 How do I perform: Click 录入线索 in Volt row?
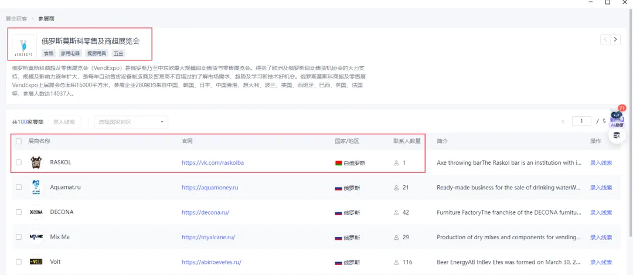tap(601, 263)
